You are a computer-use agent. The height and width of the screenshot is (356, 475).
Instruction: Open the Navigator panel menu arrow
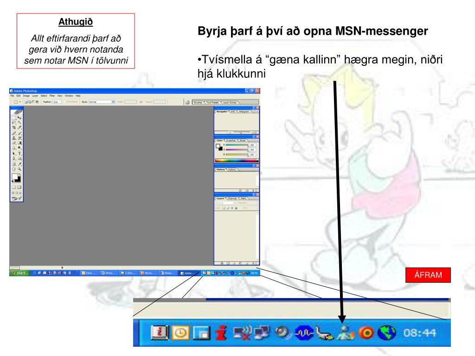[257, 111]
